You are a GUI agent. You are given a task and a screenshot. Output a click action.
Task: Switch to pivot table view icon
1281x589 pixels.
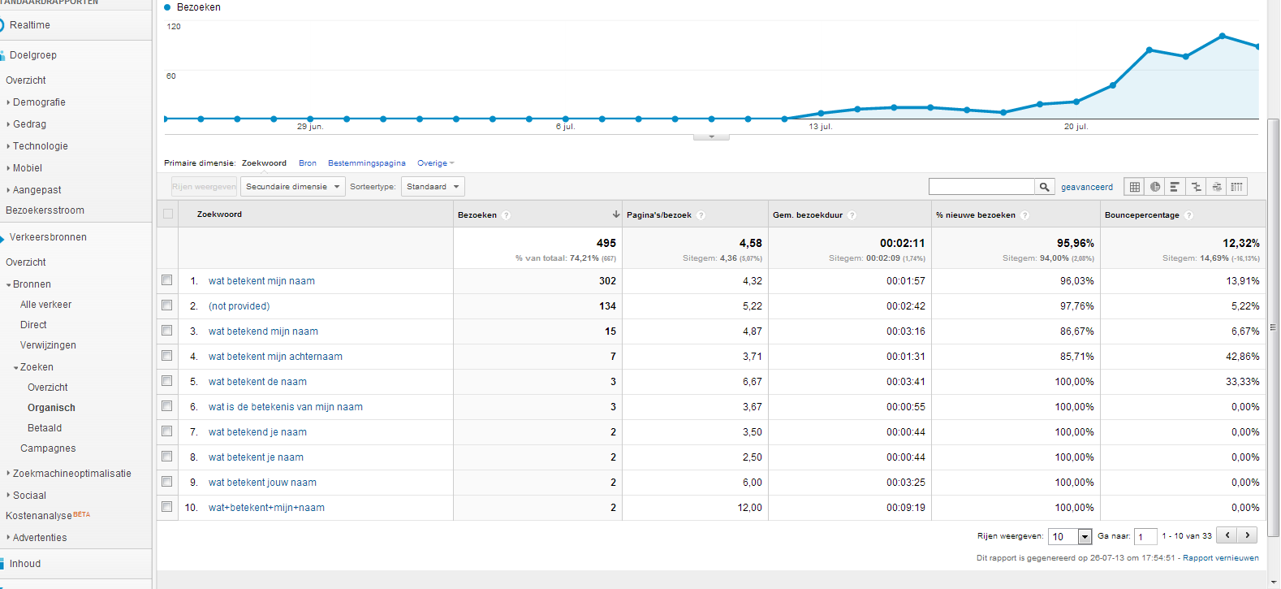[x=1236, y=187]
